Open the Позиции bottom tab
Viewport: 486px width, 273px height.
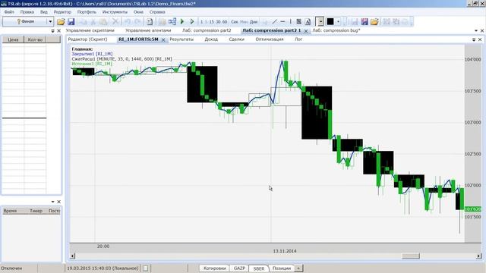point(282,268)
